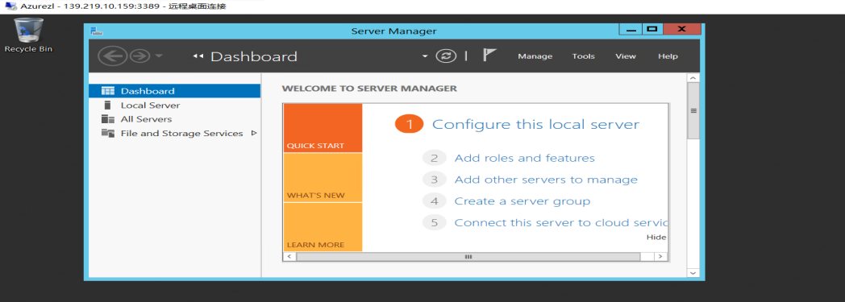Select the WHAT'S NEW tile
Screen dimensions: 845x302
[323, 178]
